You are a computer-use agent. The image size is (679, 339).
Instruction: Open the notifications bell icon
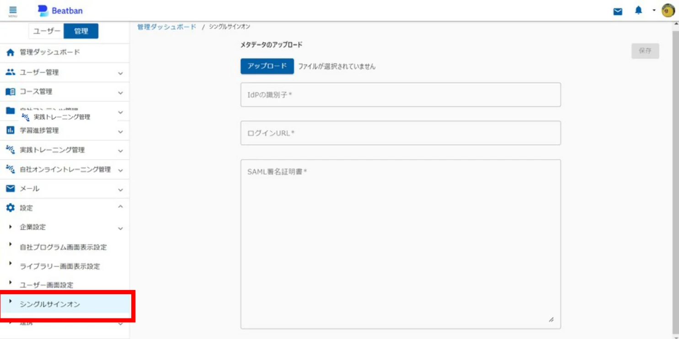[639, 11]
